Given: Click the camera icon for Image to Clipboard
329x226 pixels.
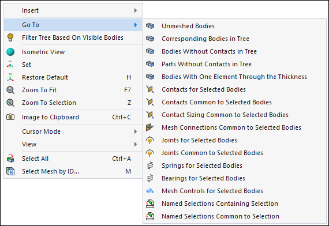Looking at the screenshot, I should tap(10, 117).
